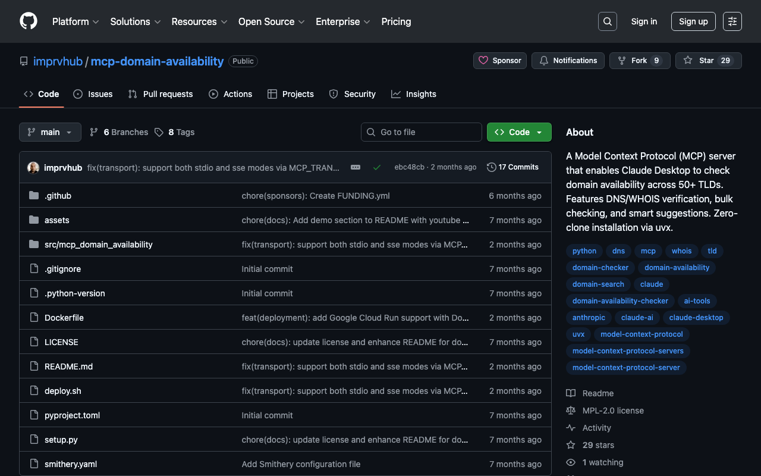Viewport: 761px width, 476px height.
Task: Open the appearance settings icon beside Sign up
Action: (x=732, y=21)
